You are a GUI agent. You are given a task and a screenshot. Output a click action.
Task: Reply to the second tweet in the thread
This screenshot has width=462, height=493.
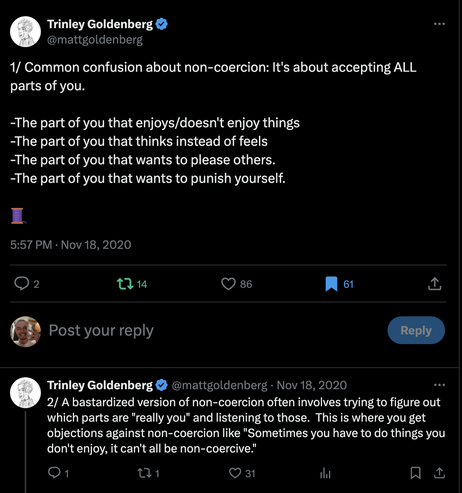point(54,473)
